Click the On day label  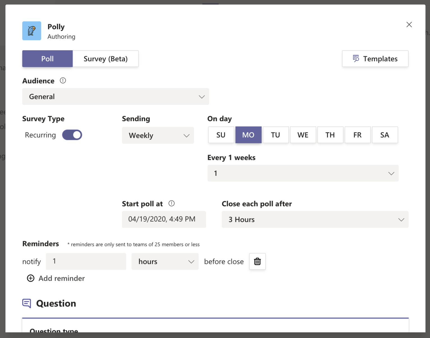point(219,119)
